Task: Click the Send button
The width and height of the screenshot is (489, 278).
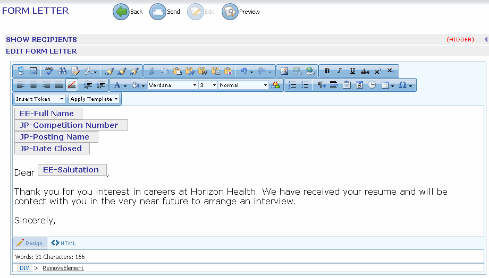Action: 165,12
